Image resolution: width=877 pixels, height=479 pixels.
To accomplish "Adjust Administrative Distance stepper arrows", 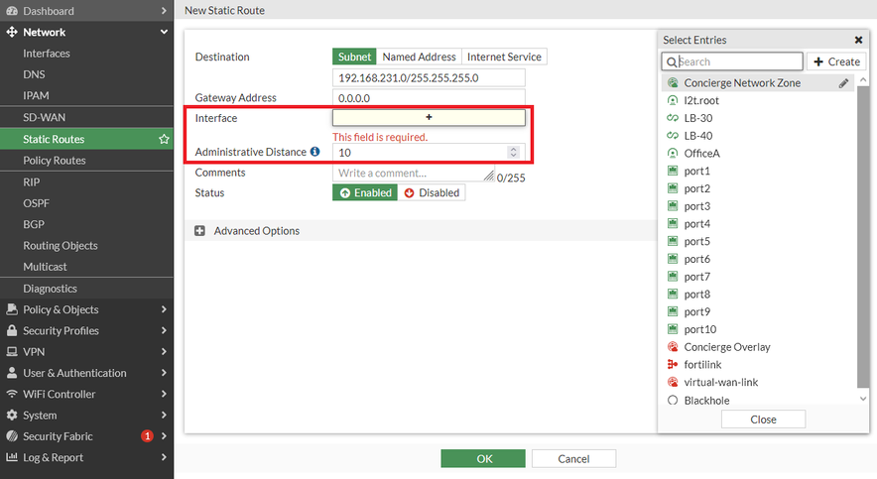I will point(514,152).
